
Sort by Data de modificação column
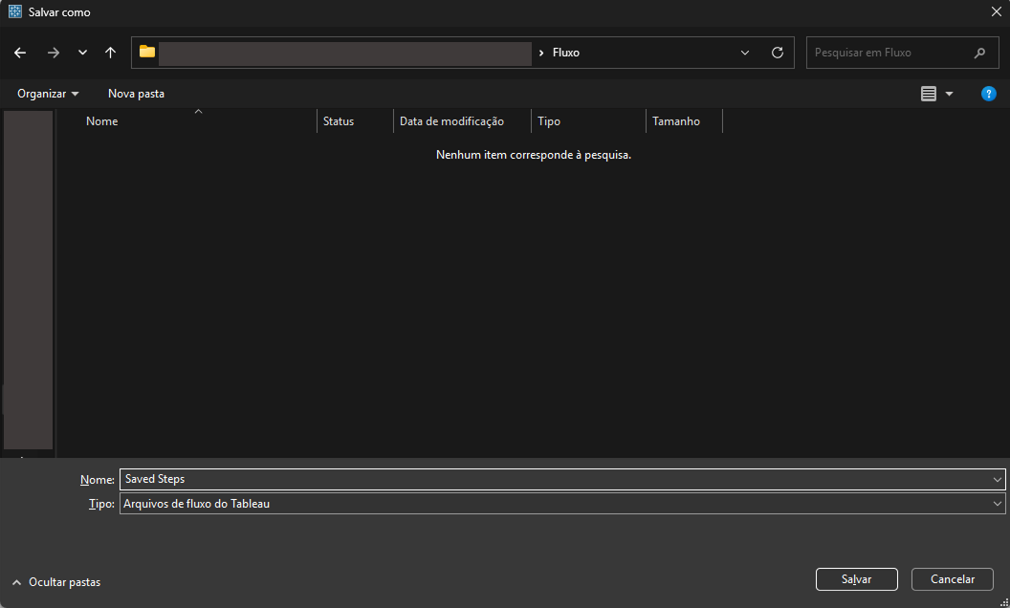pyautogui.click(x=451, y=121)
